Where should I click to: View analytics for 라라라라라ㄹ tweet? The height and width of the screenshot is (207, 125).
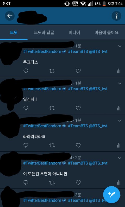tap(118, 145)
